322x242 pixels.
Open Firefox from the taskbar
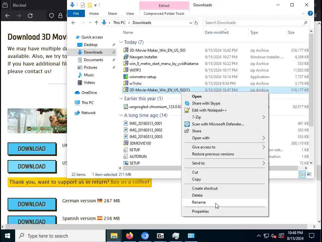pos(129,236)
